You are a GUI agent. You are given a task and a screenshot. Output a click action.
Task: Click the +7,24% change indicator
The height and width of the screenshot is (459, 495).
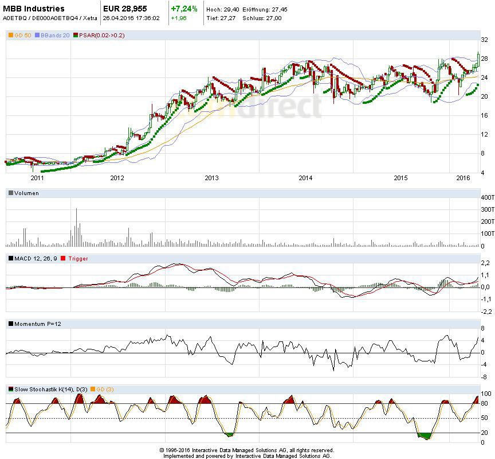coord(184,9)
